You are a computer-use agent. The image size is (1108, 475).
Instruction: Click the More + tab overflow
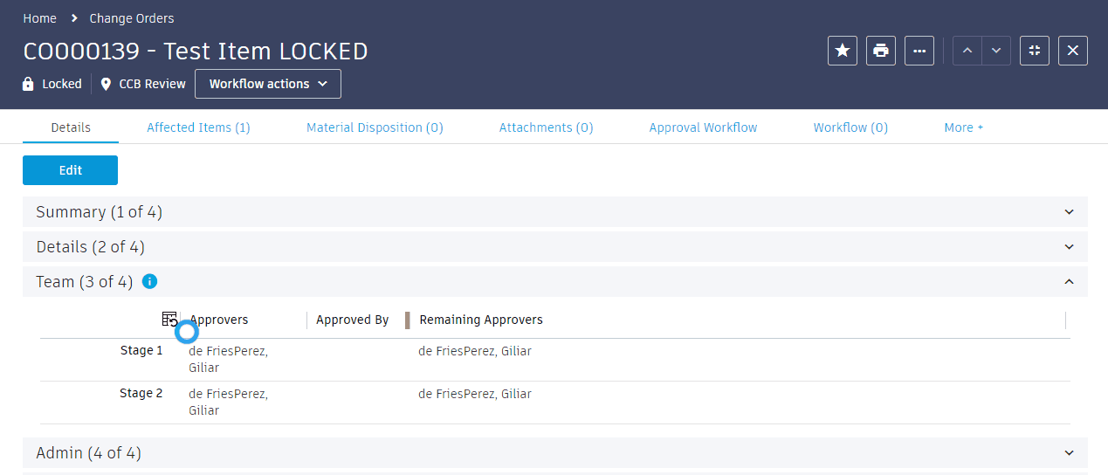pos(963,127)
